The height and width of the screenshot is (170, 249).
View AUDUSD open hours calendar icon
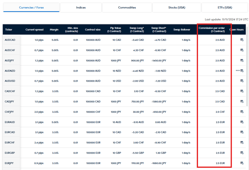(x=242, y=81)
